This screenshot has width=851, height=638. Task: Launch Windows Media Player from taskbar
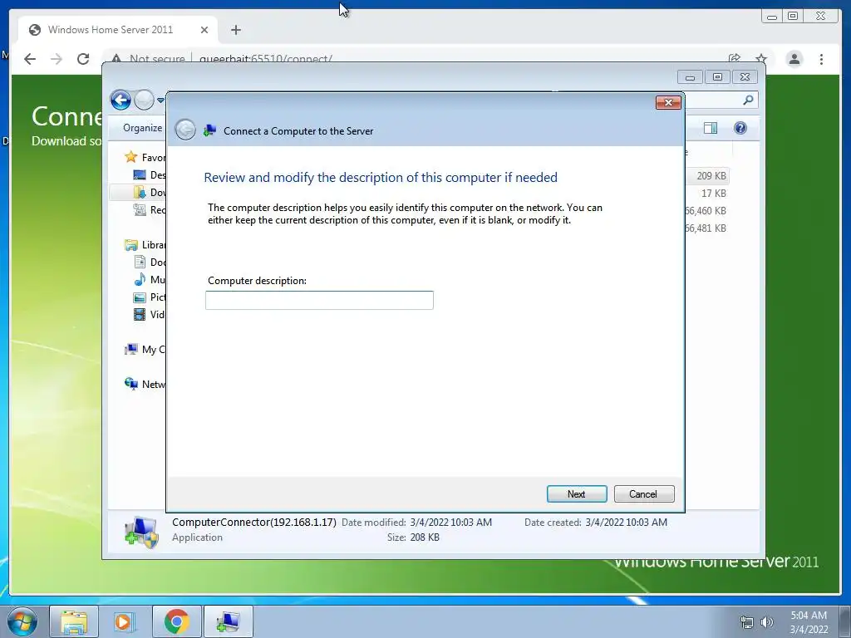tap(123, 621)
